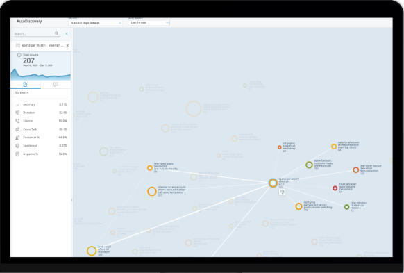
Task: Click the Total Volume clock icon
Action: click(x=19, y=55)
